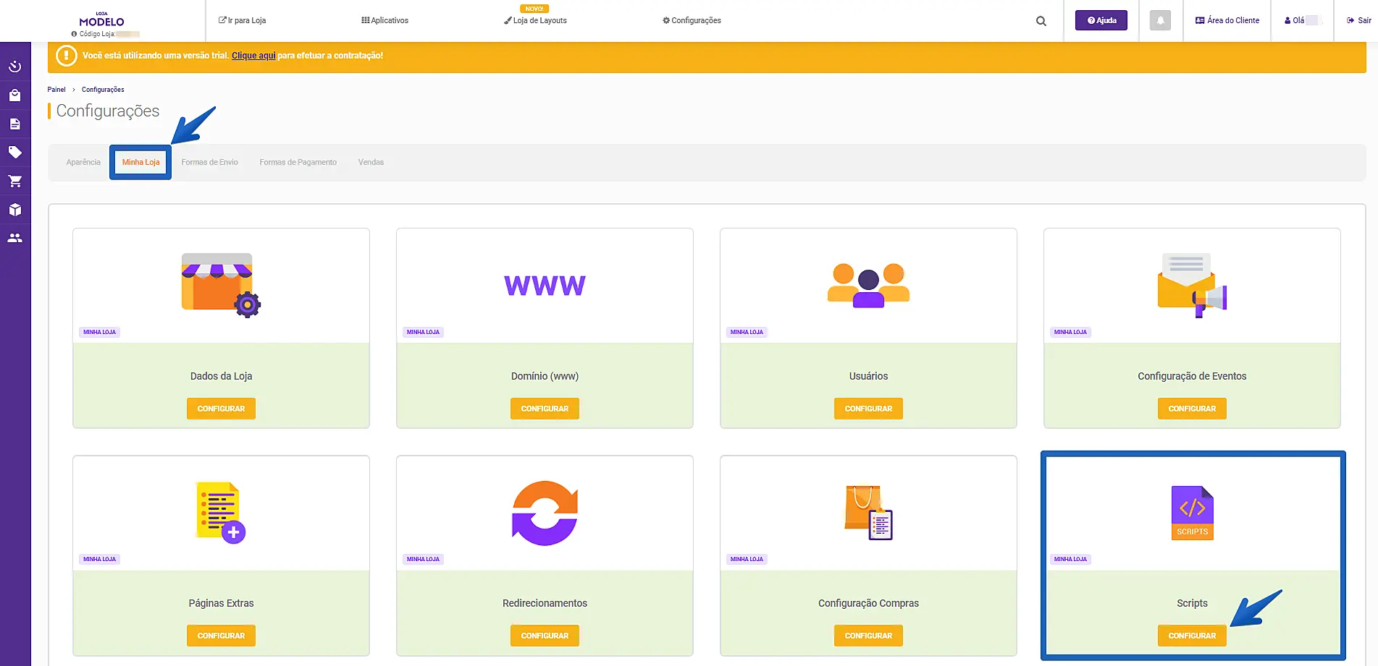This screenshot has height=666, width=1378.
Task: Click the search magnifier icon in header
Action: [x=1041, y=21]
